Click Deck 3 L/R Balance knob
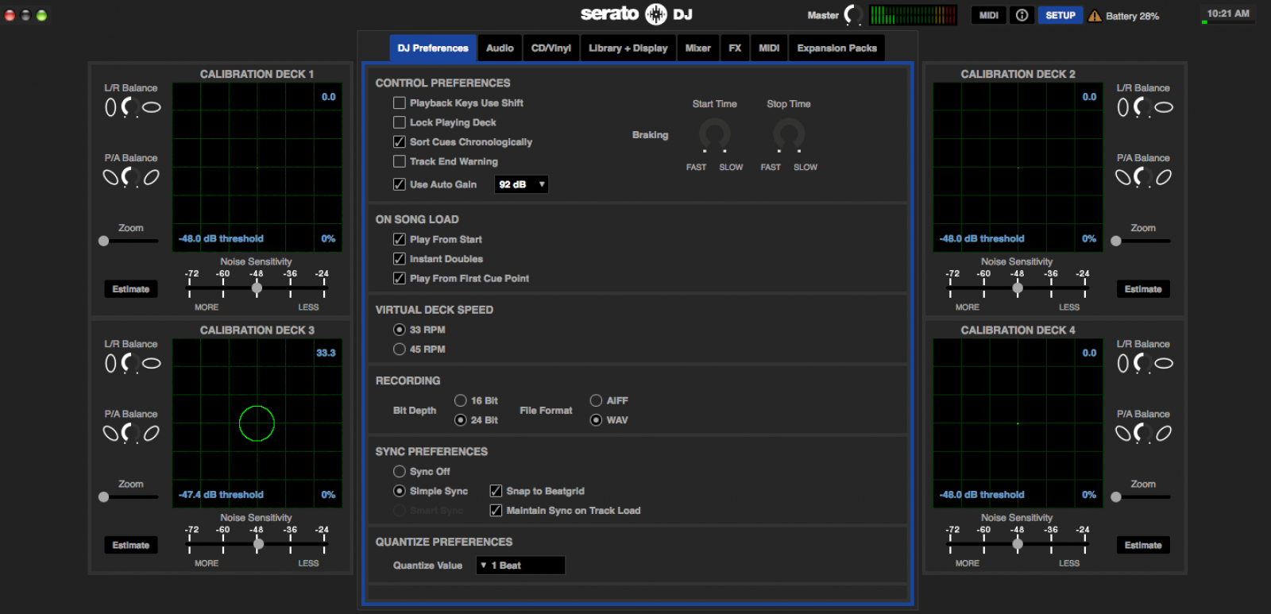This screenshot has height=614, width=1271. point(128,364)
